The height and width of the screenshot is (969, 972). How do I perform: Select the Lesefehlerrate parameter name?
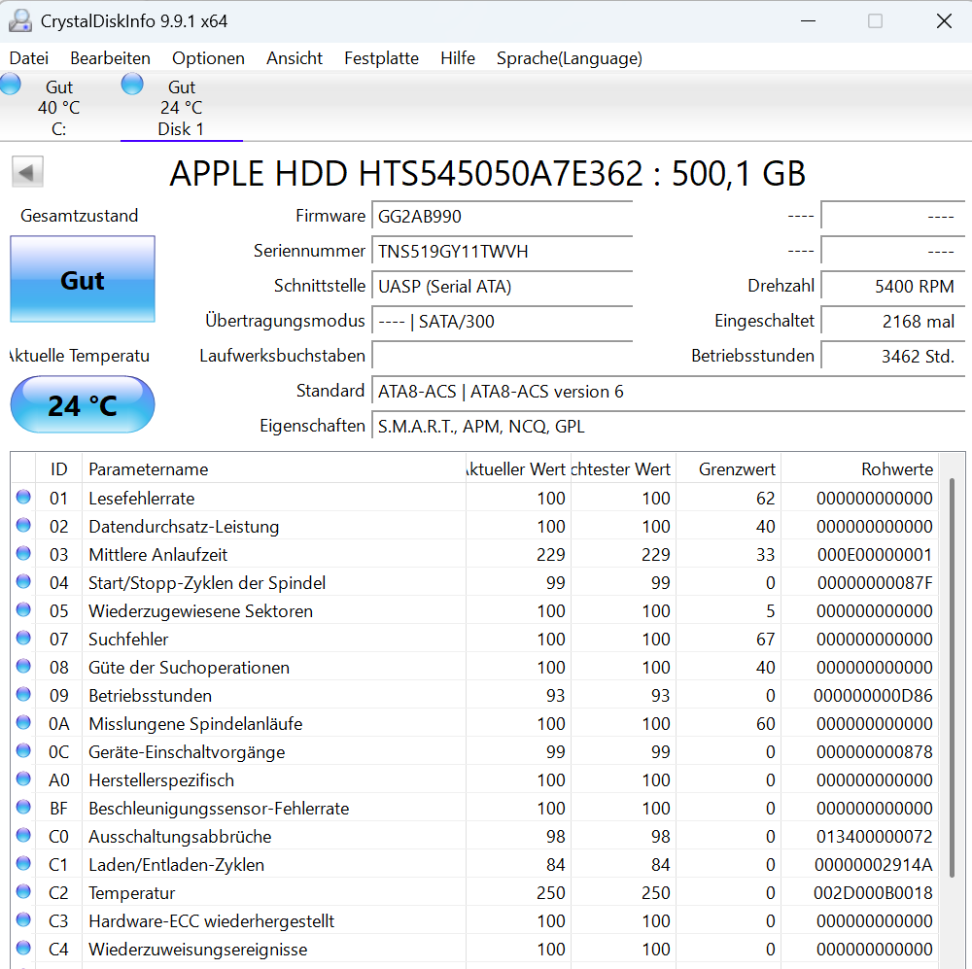(141, 499)
